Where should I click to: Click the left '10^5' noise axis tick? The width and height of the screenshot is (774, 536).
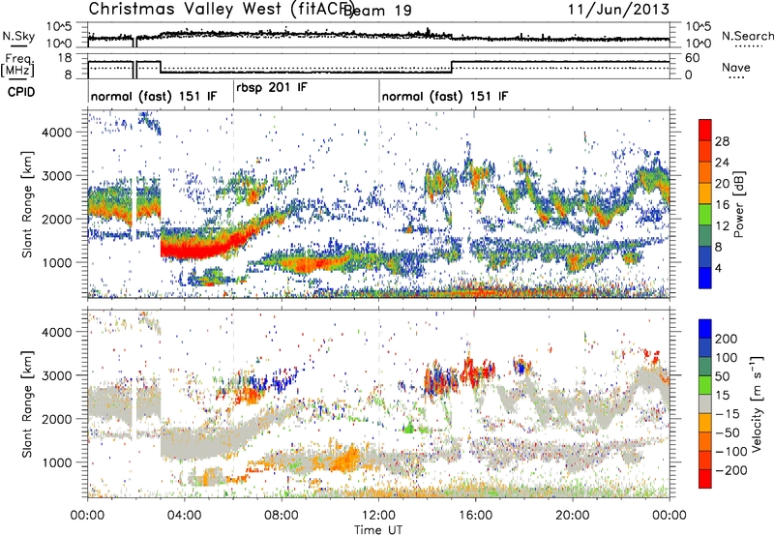click(59, 26)
